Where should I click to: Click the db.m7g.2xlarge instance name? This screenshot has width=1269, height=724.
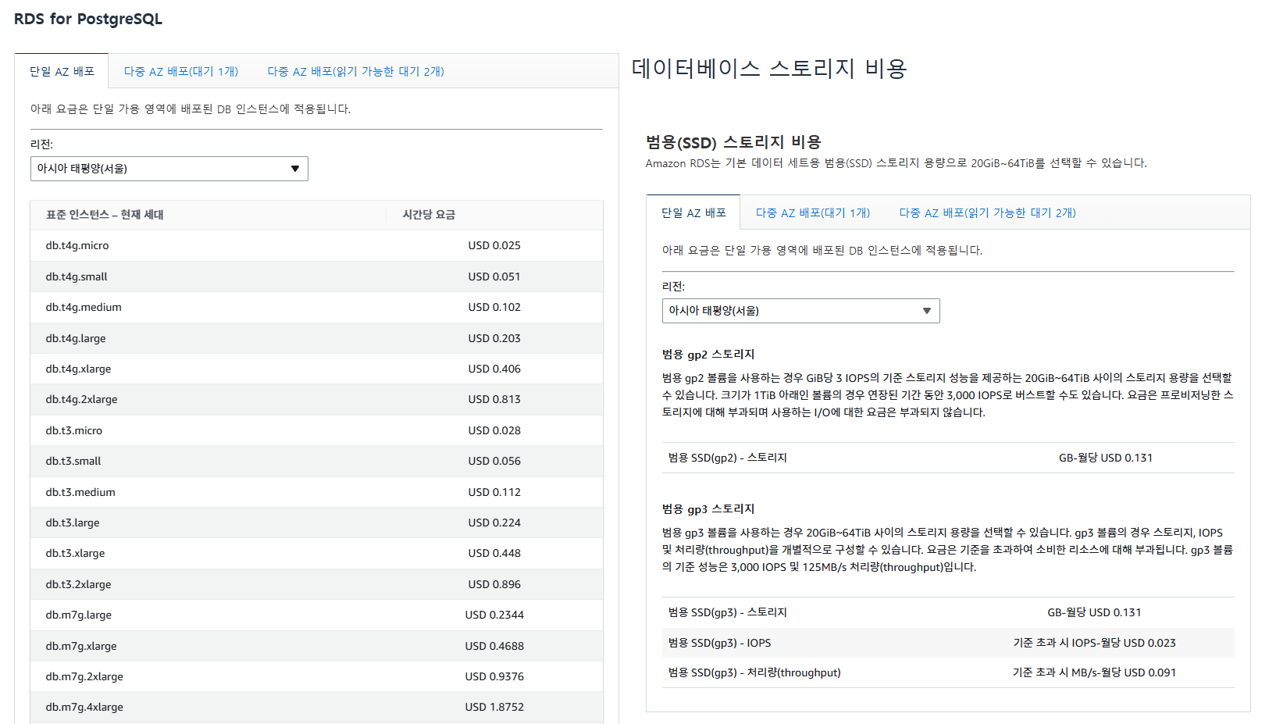pos(84,676)
